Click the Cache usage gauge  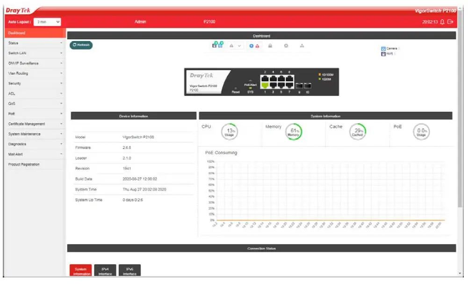click(x=358, y=132)
